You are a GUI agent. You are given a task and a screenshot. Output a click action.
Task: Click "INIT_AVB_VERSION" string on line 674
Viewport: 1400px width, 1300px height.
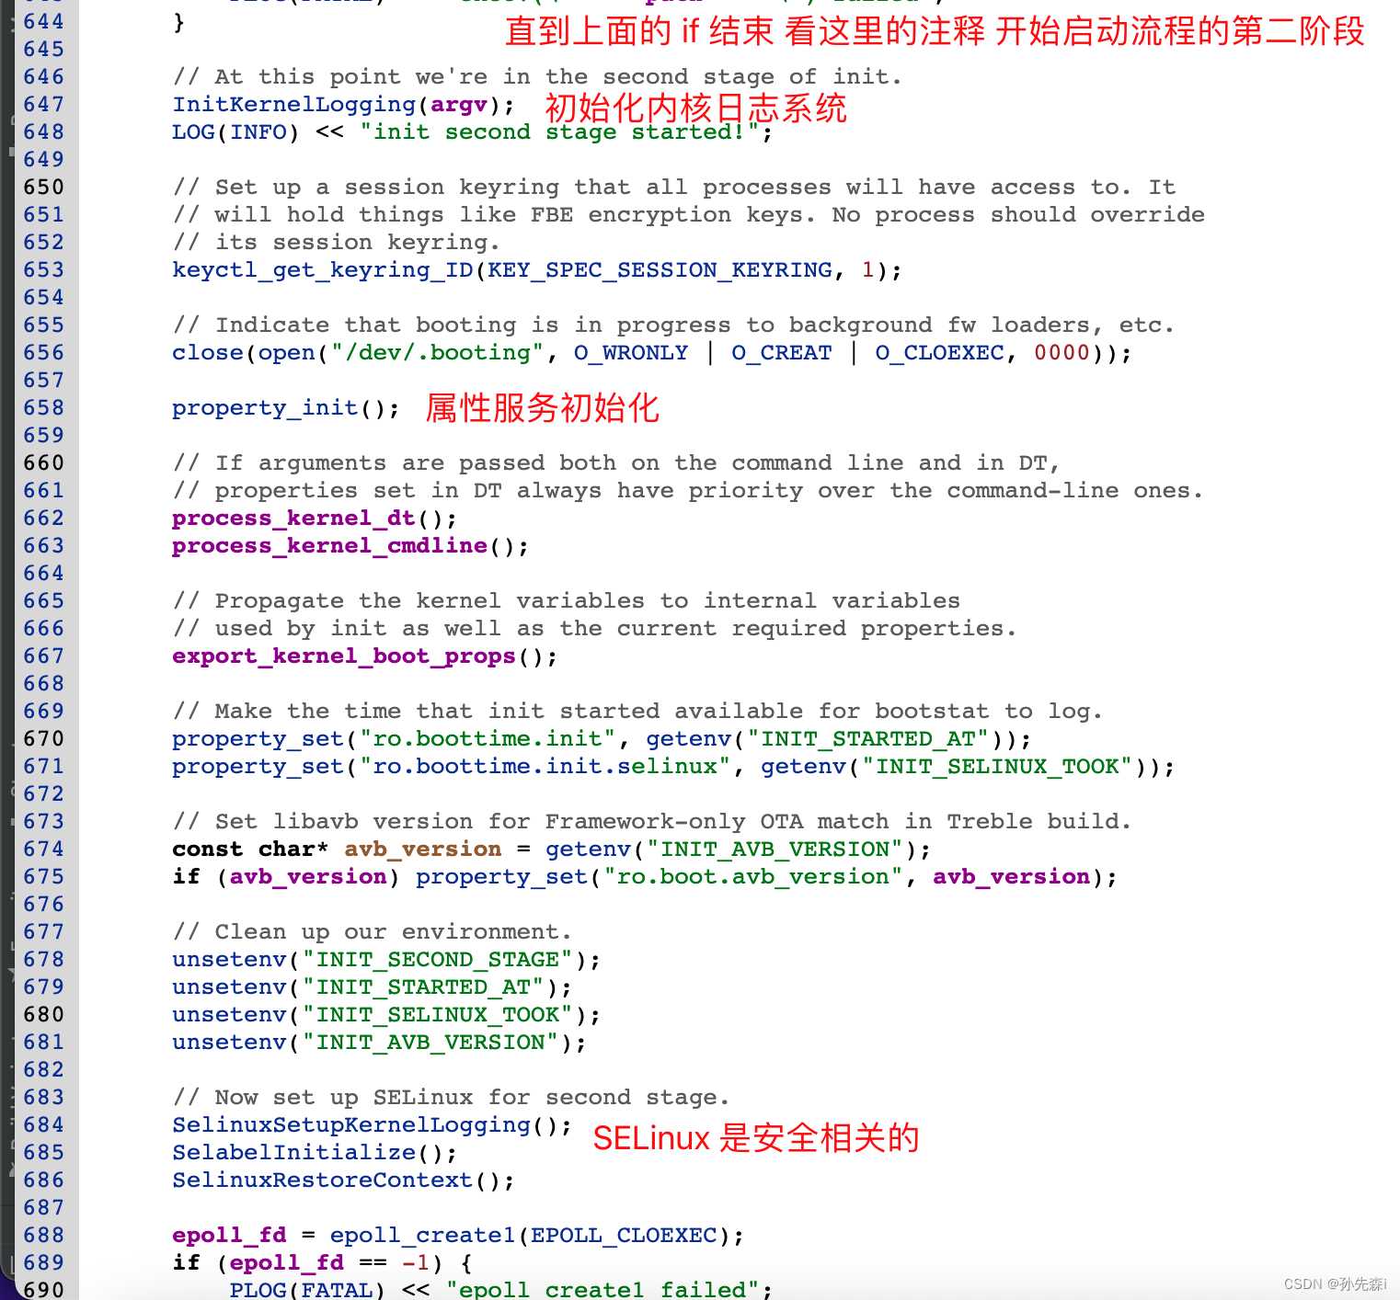775,850
